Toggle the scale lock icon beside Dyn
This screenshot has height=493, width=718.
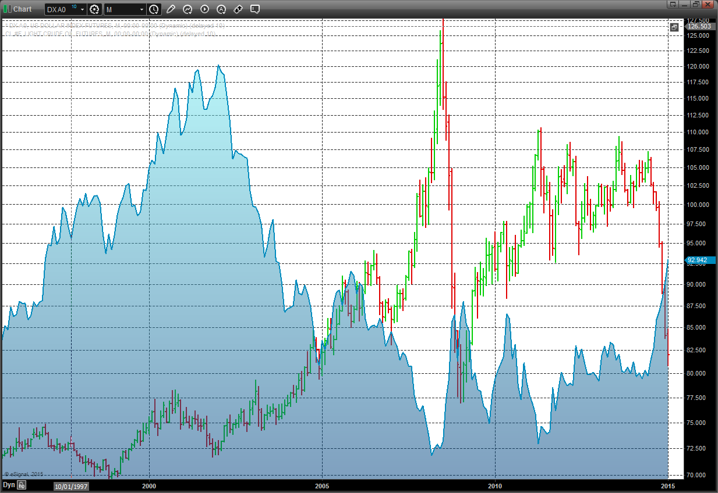(x=21, y=485)
